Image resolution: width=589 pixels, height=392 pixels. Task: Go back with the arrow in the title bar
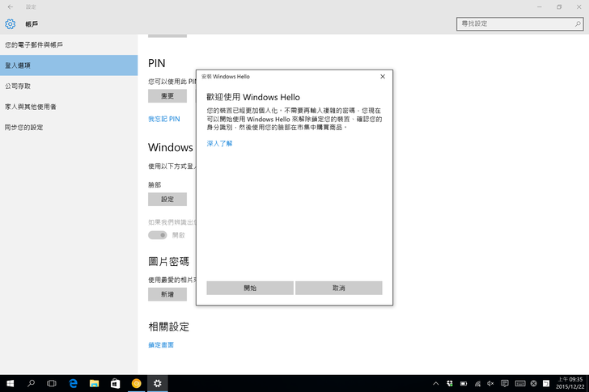point(11,6)
